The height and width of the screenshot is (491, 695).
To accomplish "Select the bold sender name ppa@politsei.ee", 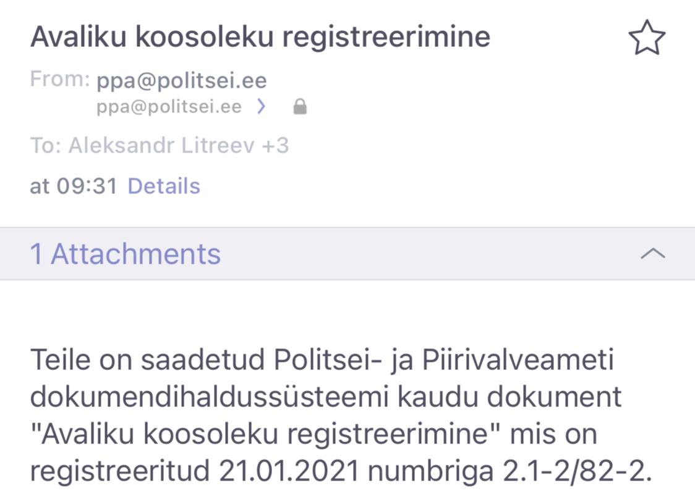I will click(182, 81).
